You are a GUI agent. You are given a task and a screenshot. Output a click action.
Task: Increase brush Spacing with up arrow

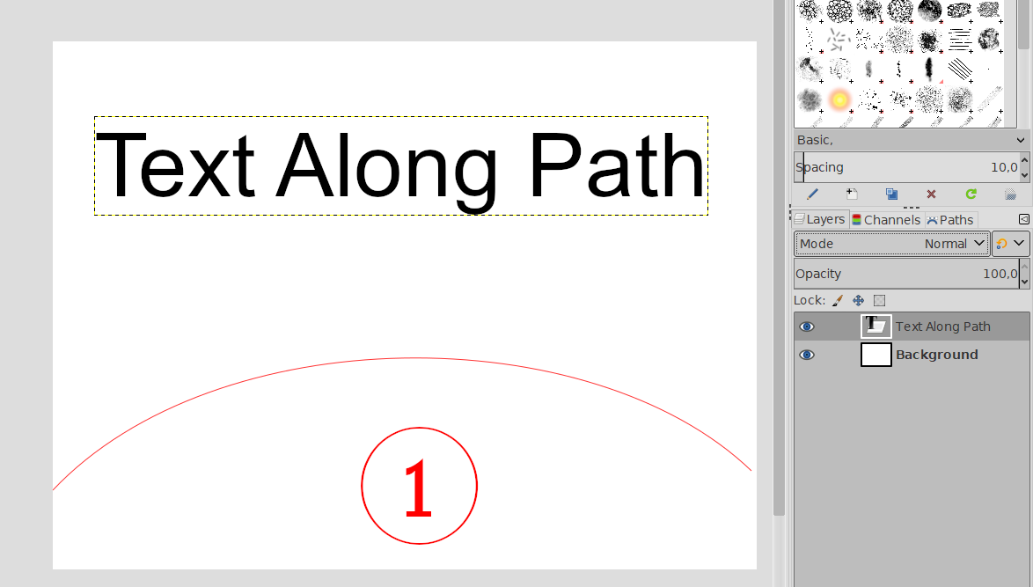point(1024,161)
